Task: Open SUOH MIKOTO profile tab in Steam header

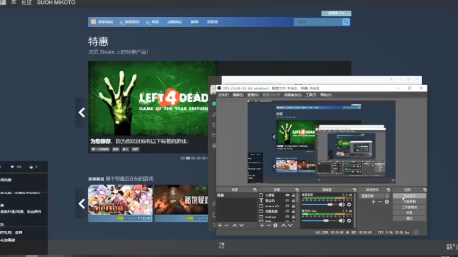Action: [56, 3]
